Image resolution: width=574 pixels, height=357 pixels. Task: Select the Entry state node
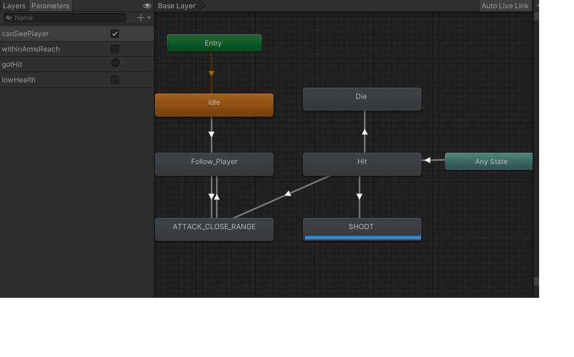[214, 43]
